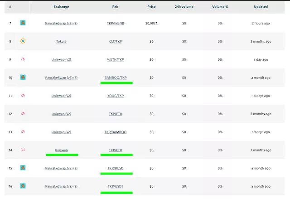Click the Tokpie logo icon in row 8
Viewport: 290px width, 199px height.
coord(23,41)
